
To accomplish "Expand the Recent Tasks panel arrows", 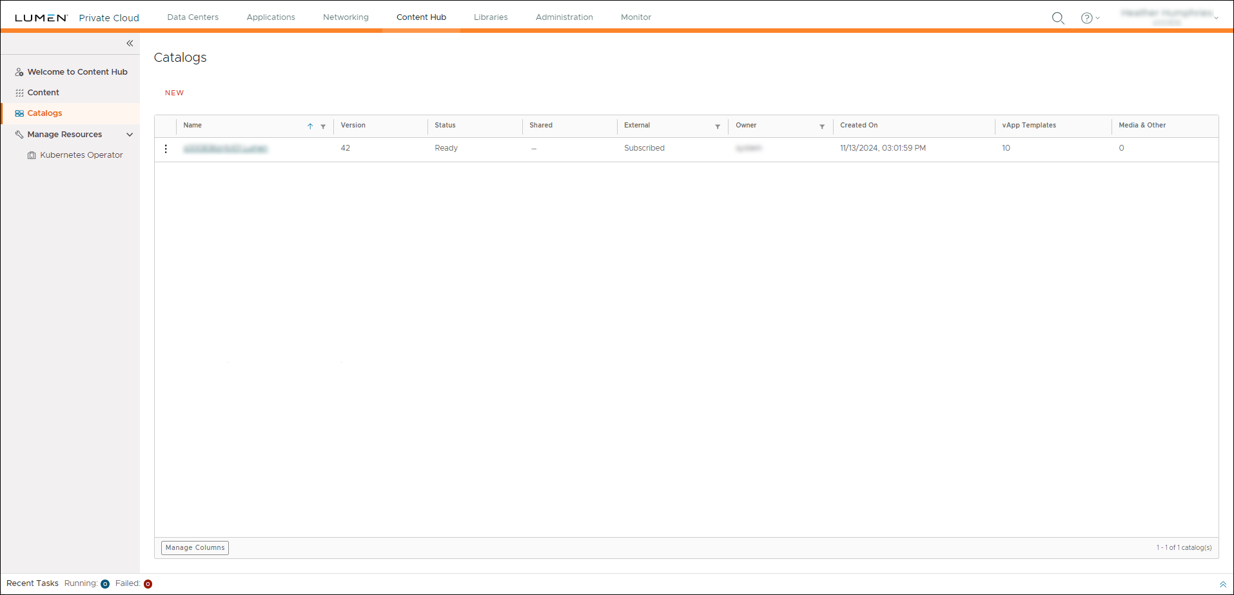I will click(x=1223, y=584).
